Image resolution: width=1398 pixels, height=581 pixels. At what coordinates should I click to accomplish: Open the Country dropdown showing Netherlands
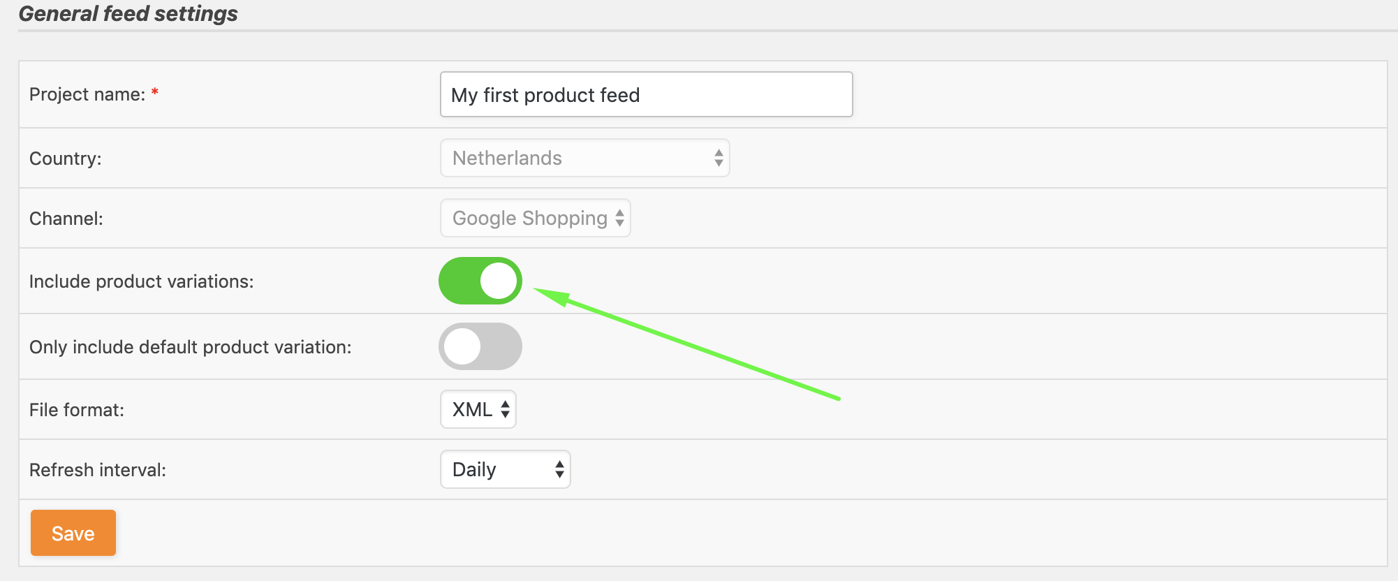584,158
